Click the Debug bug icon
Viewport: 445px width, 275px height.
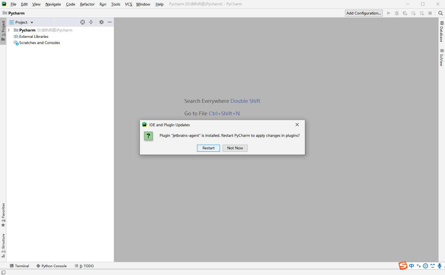[x=397, y=13]
